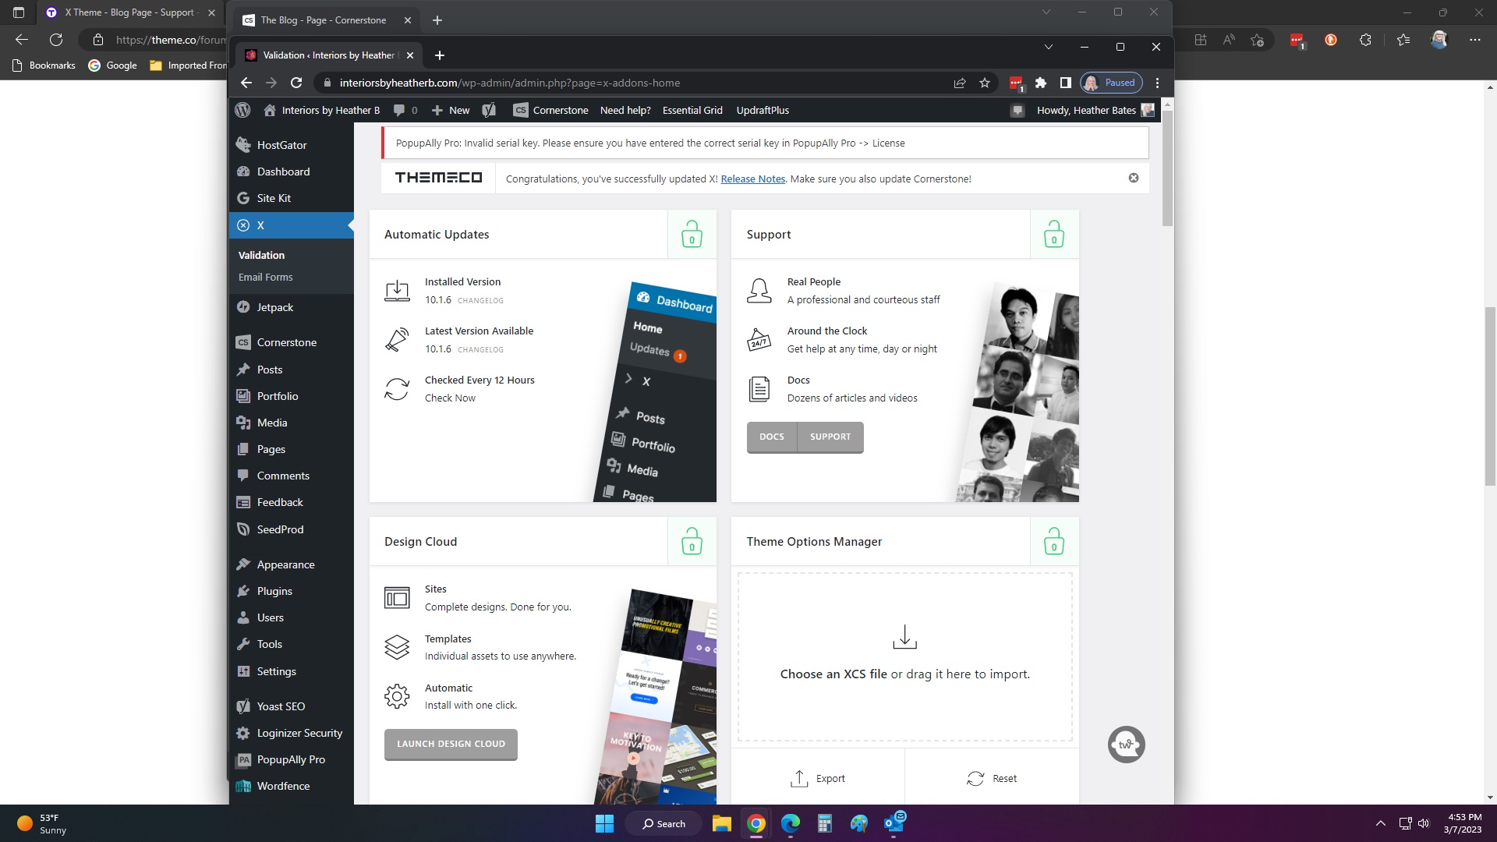Open Jetpack in the sidebar
Screen dimensions: 1497x842
275,307
